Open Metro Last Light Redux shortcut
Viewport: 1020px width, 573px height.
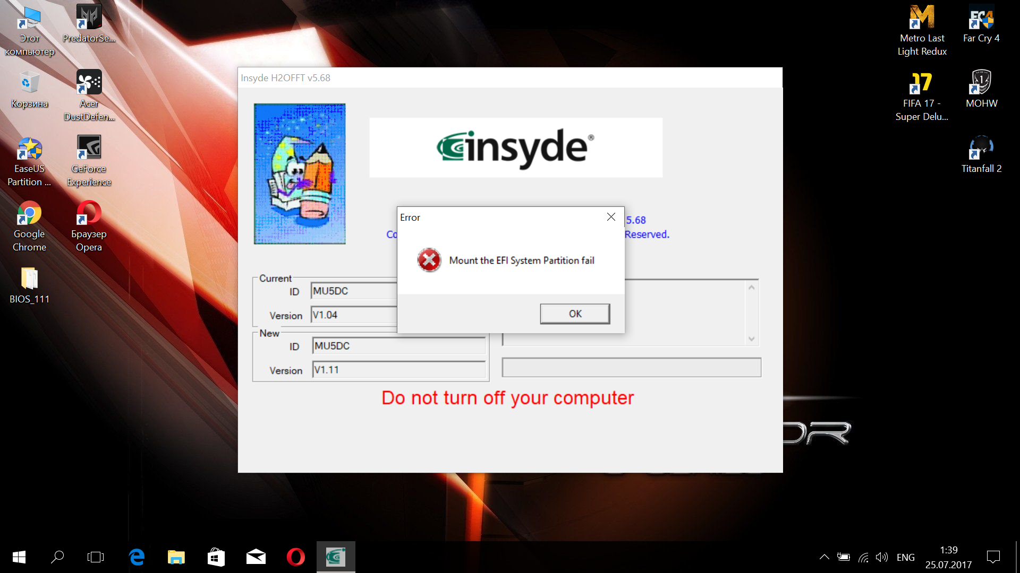tap(922, 30)
